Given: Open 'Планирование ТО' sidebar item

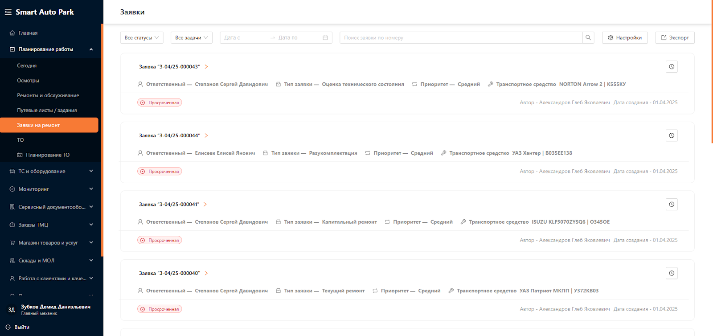Looking at the screenshot, I should pos(47,155).
